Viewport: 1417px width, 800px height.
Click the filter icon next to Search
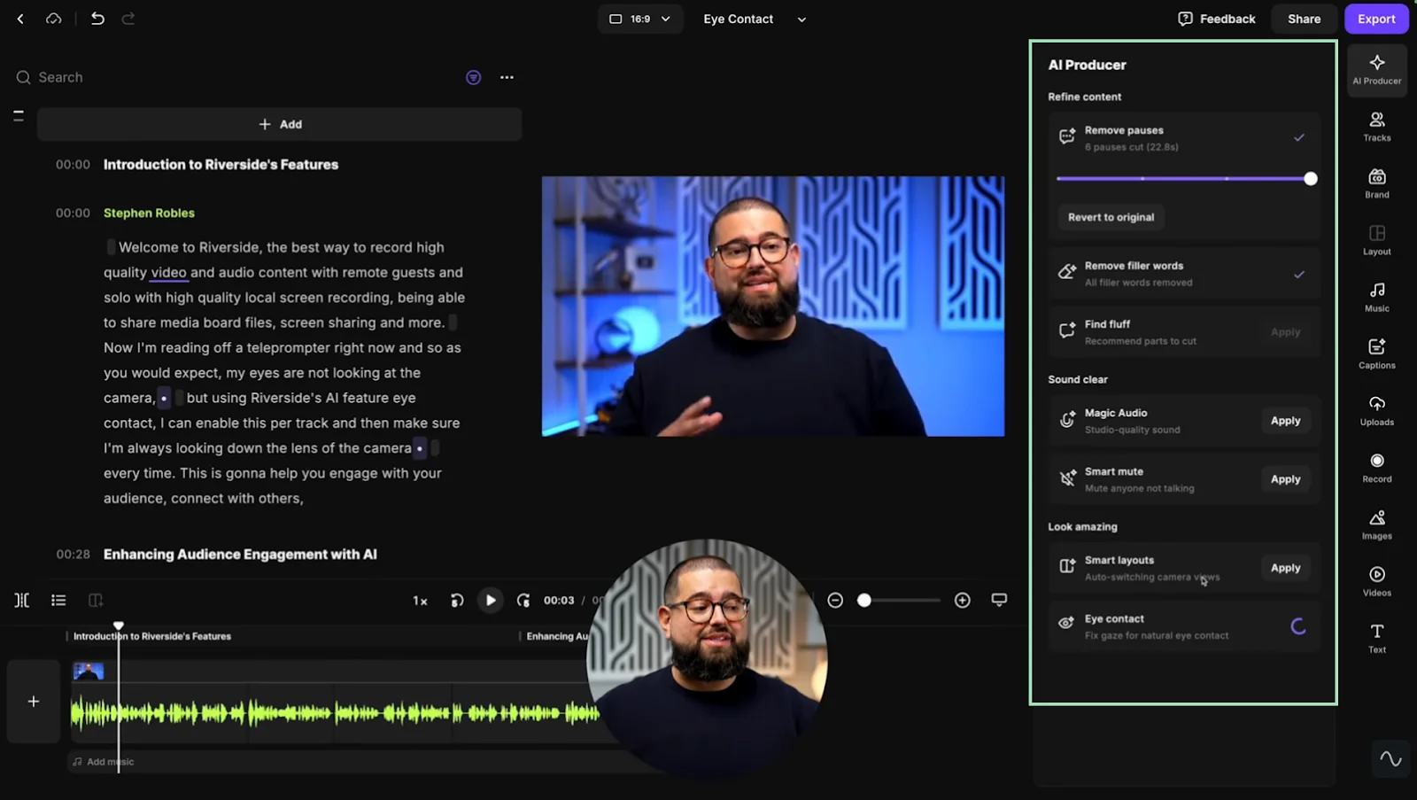click(x=473, y=77)
